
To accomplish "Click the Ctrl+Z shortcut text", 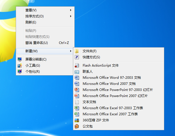I will [64, 43].
